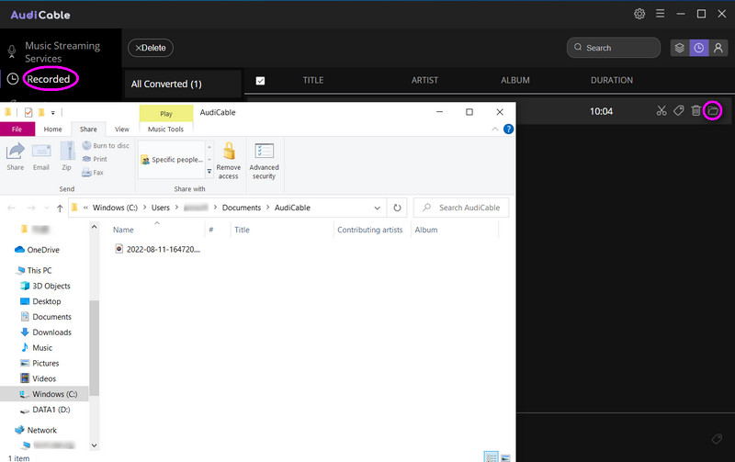Open the File tab in Explorer
The width and height of the screenshot is (735, 462).
(x=17, y=130)
